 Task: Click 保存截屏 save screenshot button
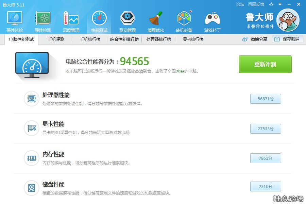coord(287,39)
